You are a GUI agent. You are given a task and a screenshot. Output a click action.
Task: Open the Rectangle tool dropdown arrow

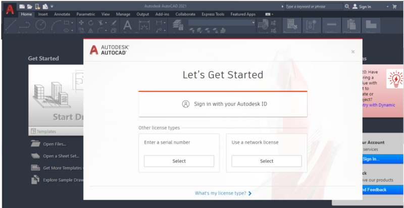[x=72, y=23]
